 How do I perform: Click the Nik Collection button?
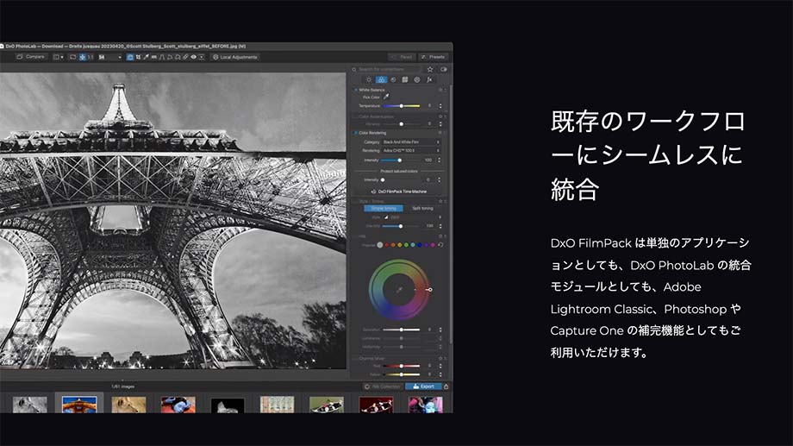(x=383, y=386)
